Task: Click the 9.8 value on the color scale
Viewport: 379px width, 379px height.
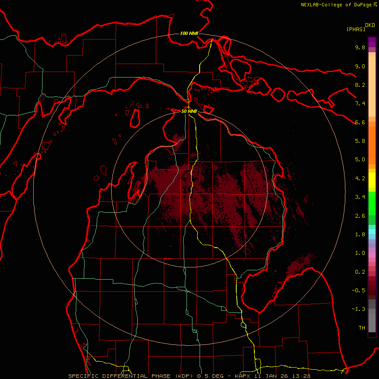Action: pos(360,47)
